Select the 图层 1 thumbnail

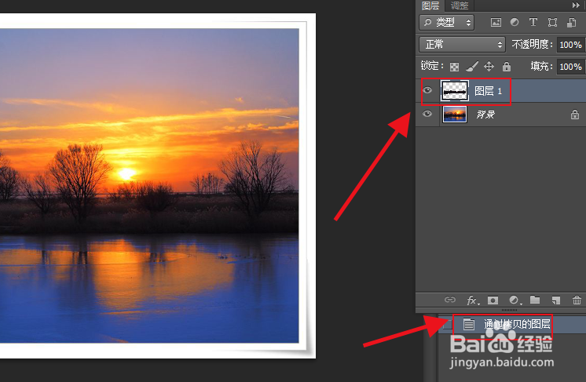(x=455, y=91)
